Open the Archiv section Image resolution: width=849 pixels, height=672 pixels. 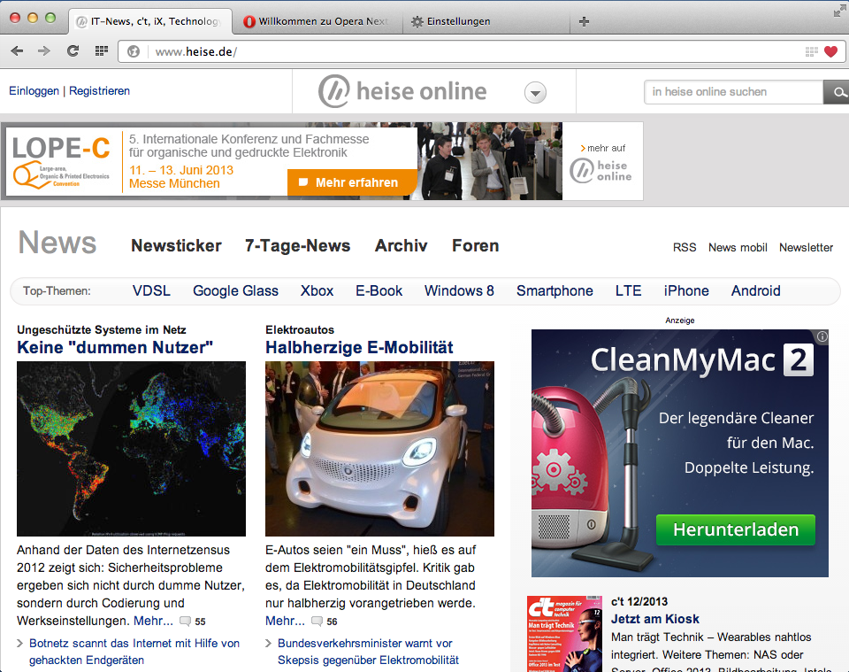tap(402, 245)
